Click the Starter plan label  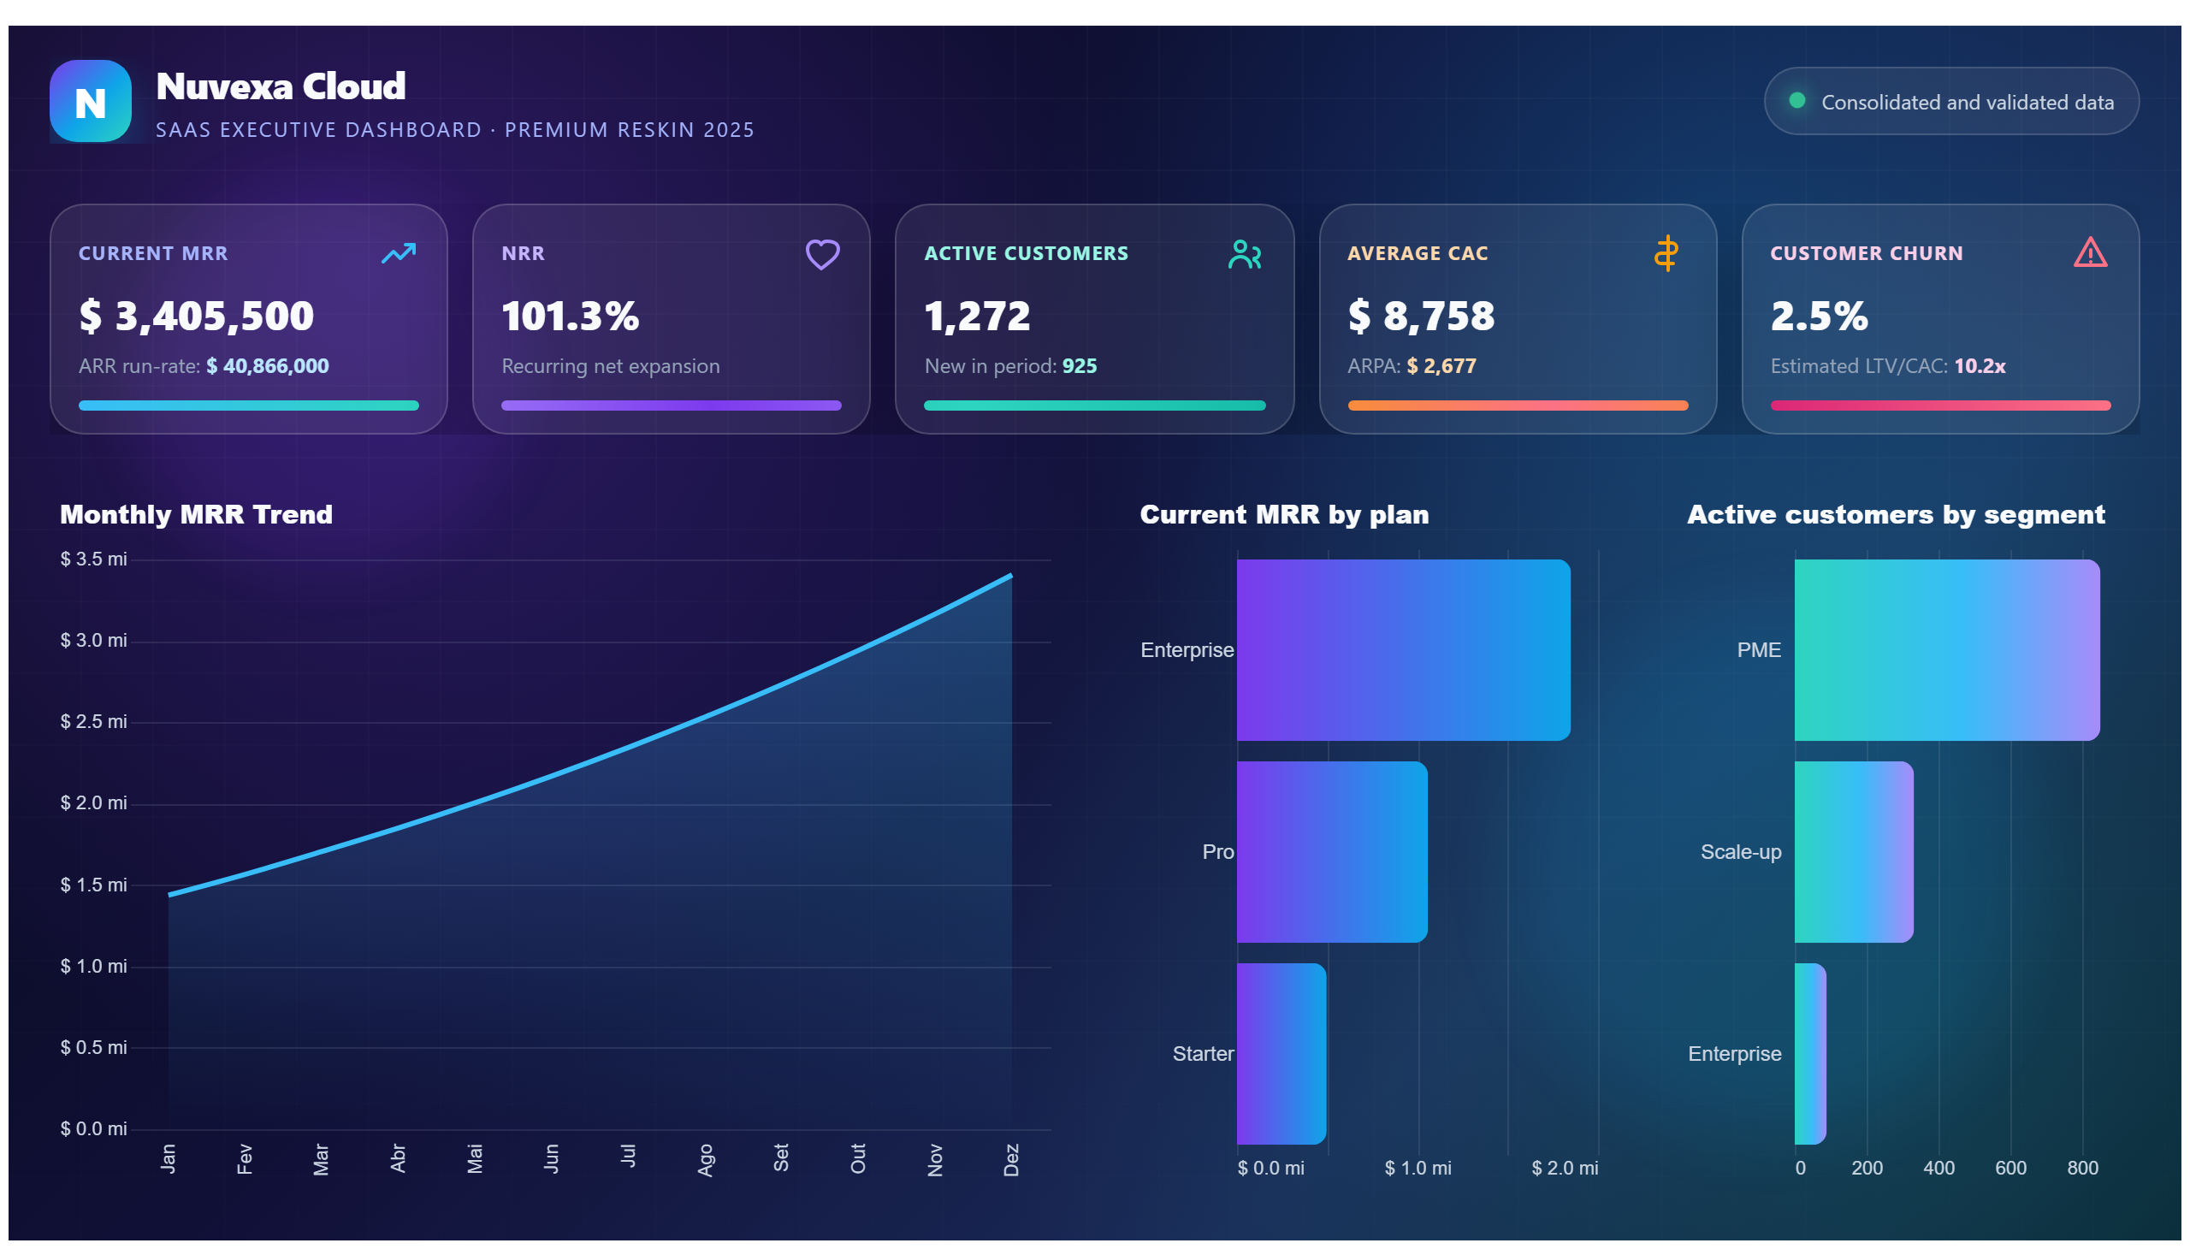pos(1203,1053)
